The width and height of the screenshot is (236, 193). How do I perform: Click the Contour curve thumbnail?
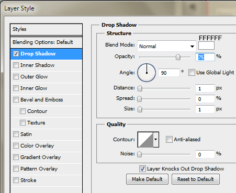pos(145,140)
